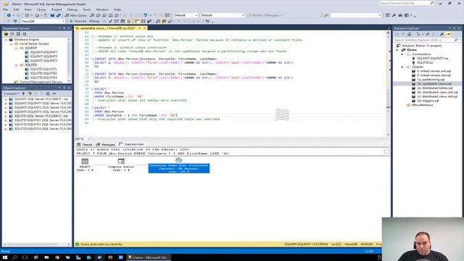Select SQLSTD\SQLSTD1 in Registered Servers
Screen dimensions: 464x261
[43, 69]
